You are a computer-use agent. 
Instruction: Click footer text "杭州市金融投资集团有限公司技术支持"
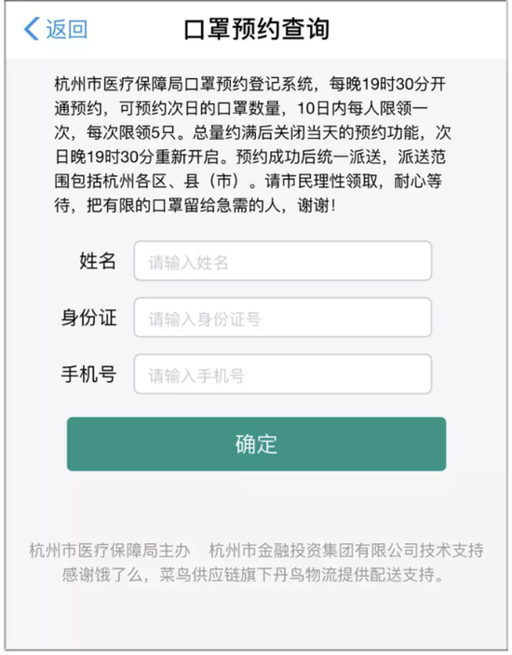[x=346, y=551]
